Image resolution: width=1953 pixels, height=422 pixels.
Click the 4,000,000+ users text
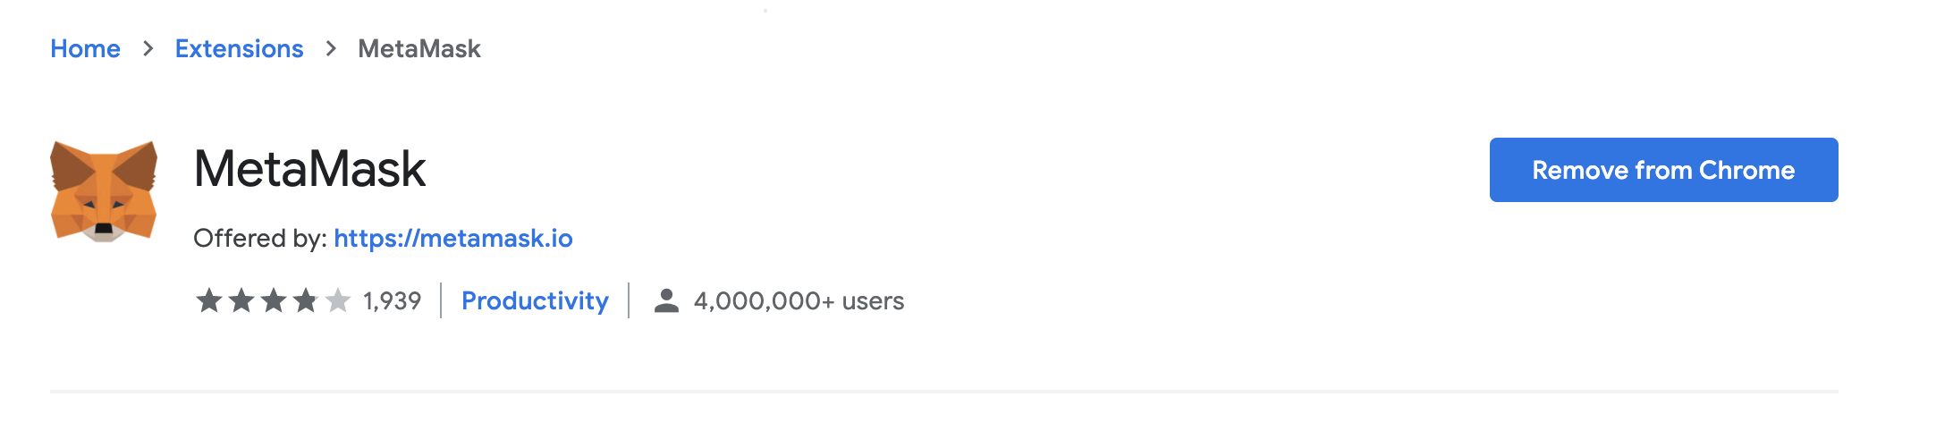(x=799, y=300)
